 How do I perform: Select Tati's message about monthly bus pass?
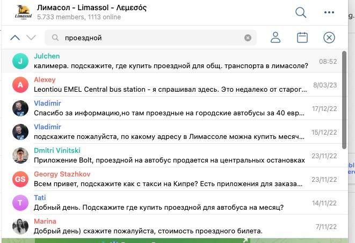172,203
